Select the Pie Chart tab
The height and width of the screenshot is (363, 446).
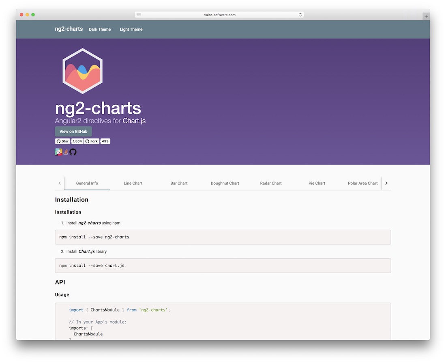pos(317,183)
